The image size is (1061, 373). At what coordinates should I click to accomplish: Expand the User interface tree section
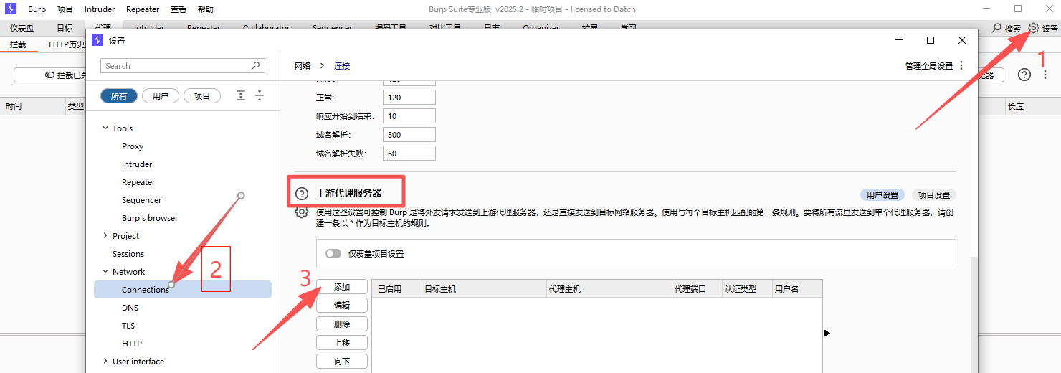105,362
